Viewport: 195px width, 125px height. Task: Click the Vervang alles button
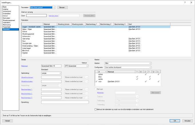click(89, 16)
